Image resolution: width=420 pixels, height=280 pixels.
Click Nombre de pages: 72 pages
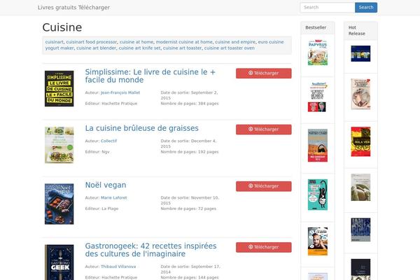(188, 209)
